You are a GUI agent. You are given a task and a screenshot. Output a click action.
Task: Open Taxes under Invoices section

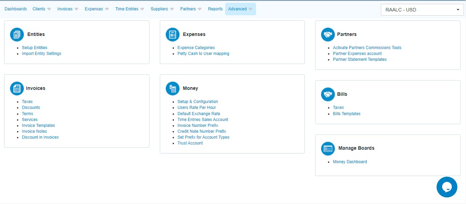click(x=27, y=102)
